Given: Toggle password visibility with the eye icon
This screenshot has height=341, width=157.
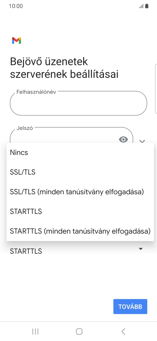Looking at the screenshot, I should (x=123, y=140).
